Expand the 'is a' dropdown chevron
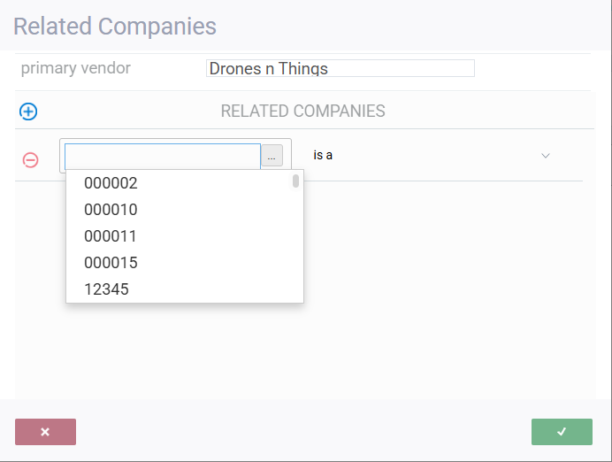 click(546, 156)
